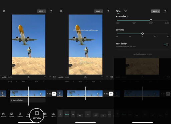Add audio track below the timeline clip

tap(17, 100)
